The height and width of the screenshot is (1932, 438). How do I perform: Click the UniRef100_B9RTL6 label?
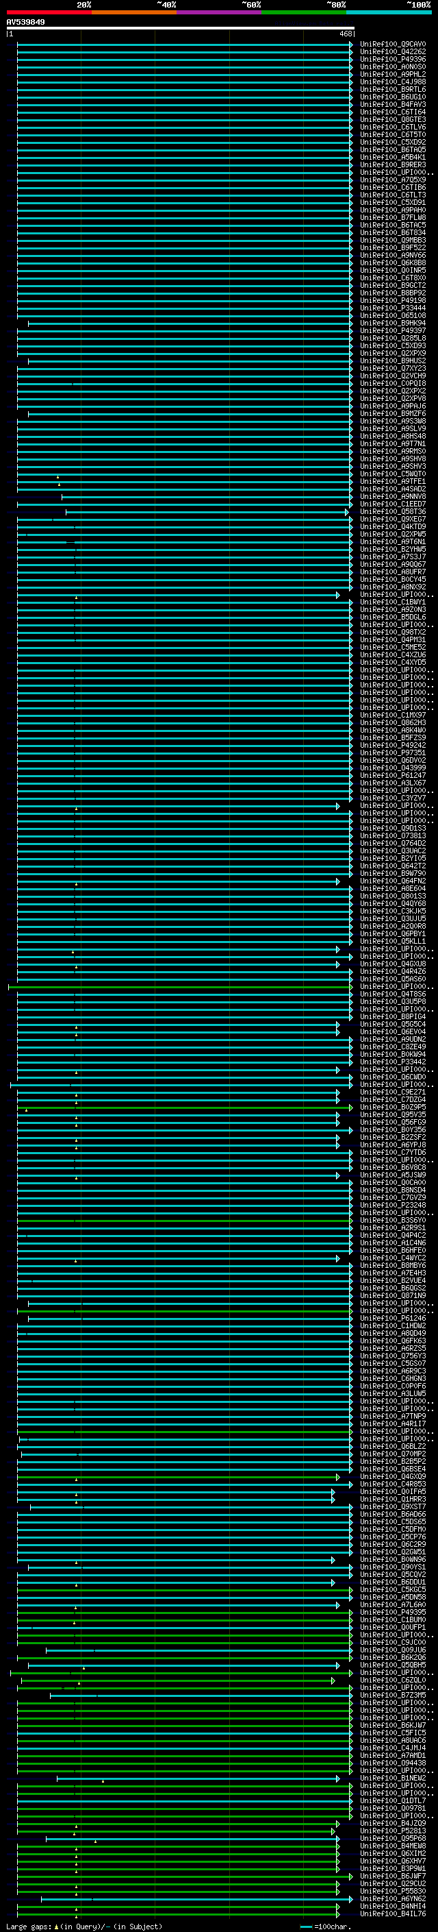[393, 89]
